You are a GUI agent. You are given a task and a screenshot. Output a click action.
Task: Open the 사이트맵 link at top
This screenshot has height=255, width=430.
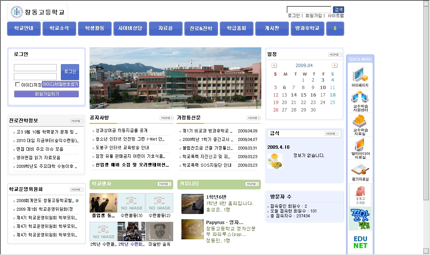tap(336, 16)
